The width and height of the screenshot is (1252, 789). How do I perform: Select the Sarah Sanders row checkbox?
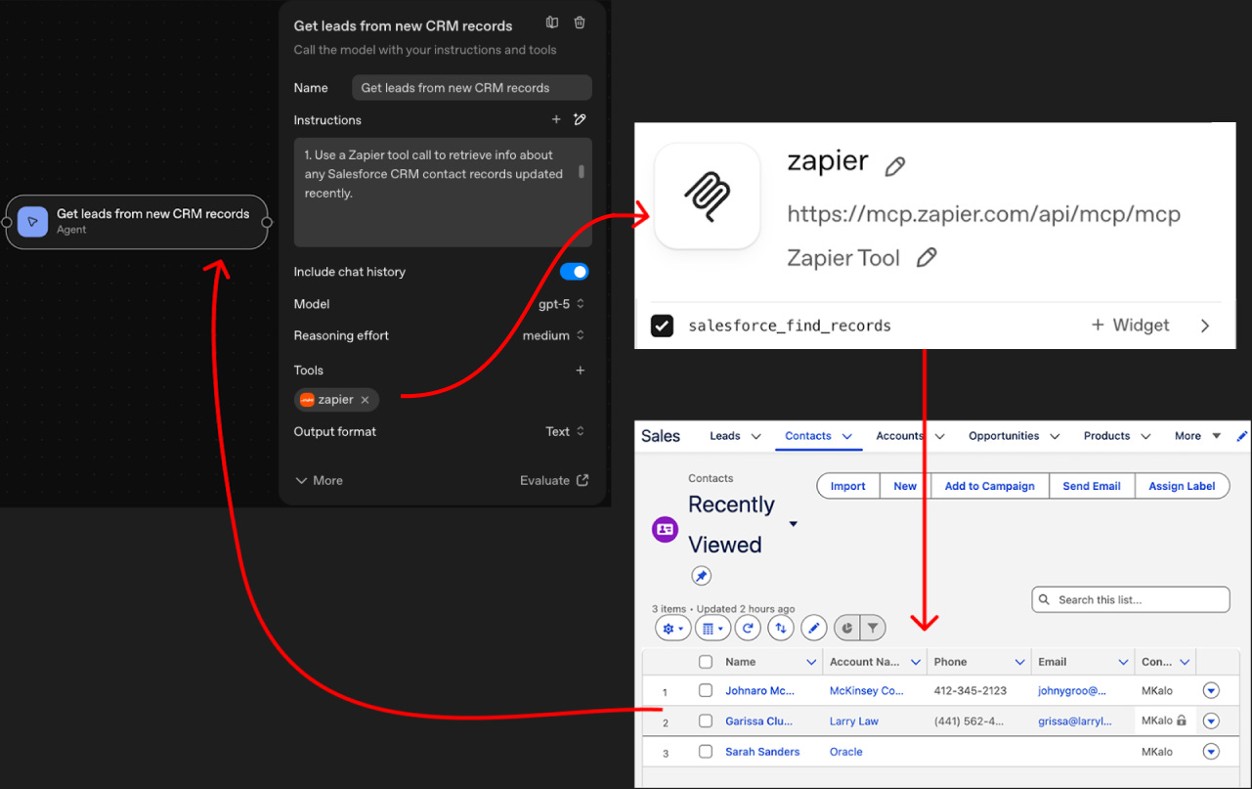[706, 752]
